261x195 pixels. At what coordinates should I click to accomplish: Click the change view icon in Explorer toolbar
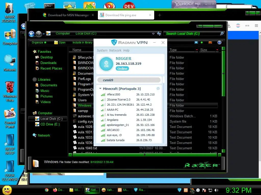coord(196,42)
